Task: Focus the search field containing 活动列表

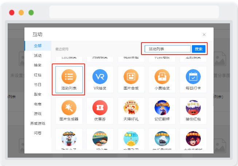Action: 168,49
